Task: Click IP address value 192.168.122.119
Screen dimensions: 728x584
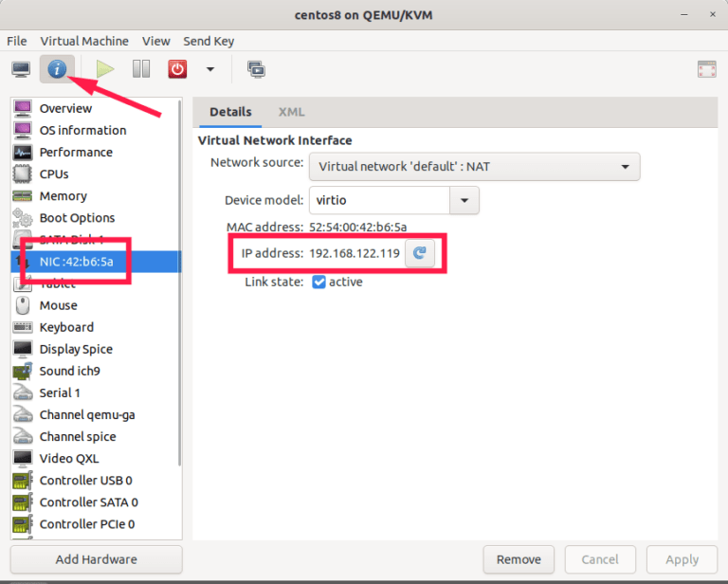Action: coord(355,253)
